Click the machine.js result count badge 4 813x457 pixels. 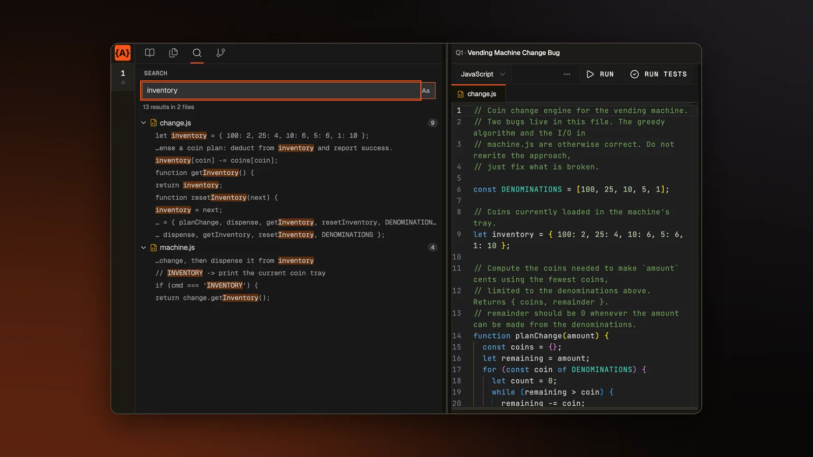[x=432, y=247]
